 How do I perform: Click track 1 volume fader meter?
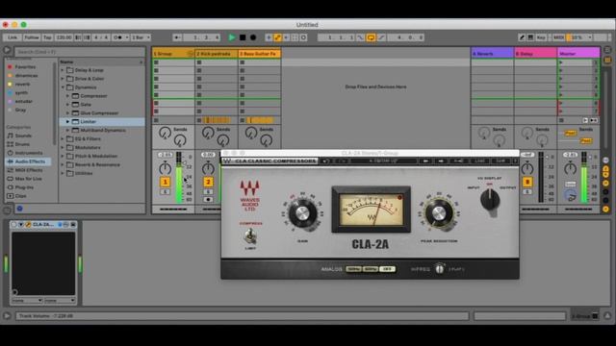point(179,177)
